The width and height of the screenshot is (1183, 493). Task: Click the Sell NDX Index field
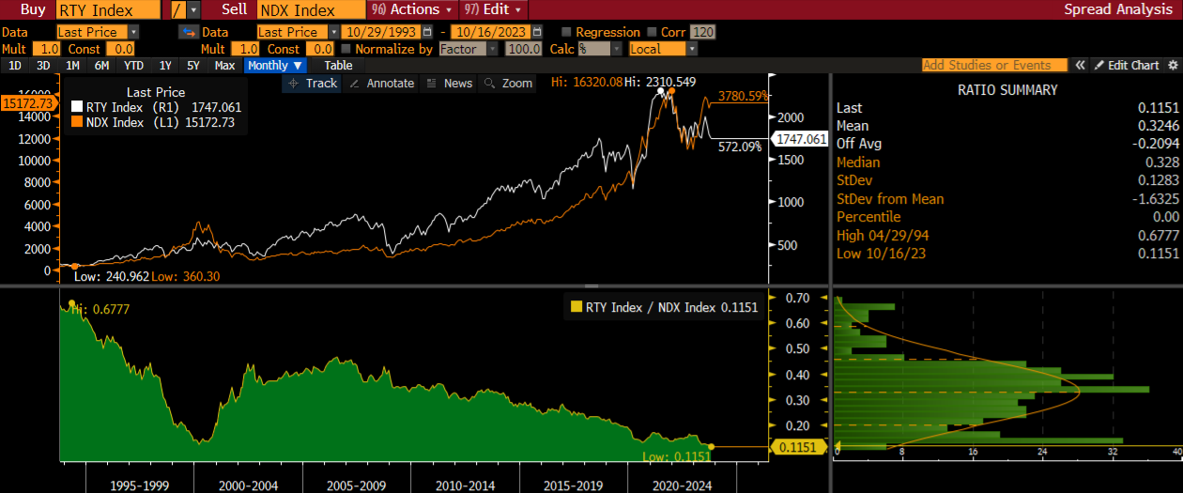point(310,10)
